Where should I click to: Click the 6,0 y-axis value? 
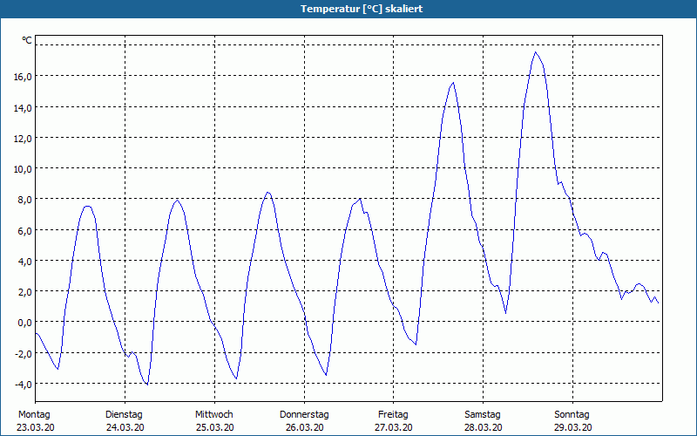tap(24, 230)
